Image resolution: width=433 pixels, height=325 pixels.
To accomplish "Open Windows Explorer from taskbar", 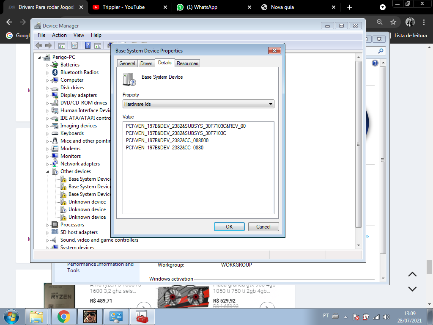I will click(36, 317).
